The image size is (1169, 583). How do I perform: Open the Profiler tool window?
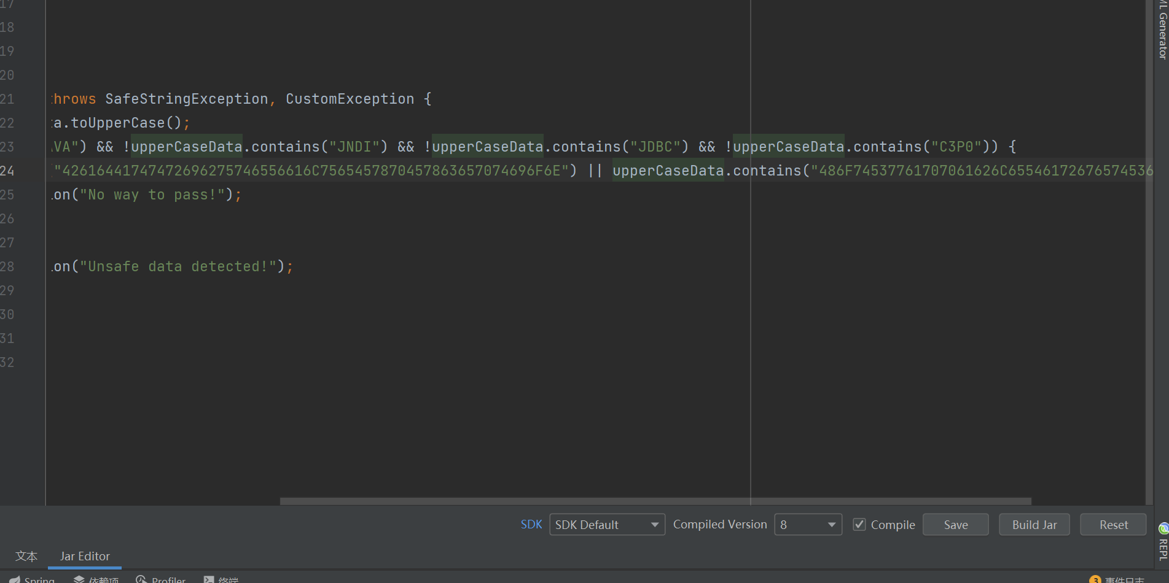pos(161,579)
